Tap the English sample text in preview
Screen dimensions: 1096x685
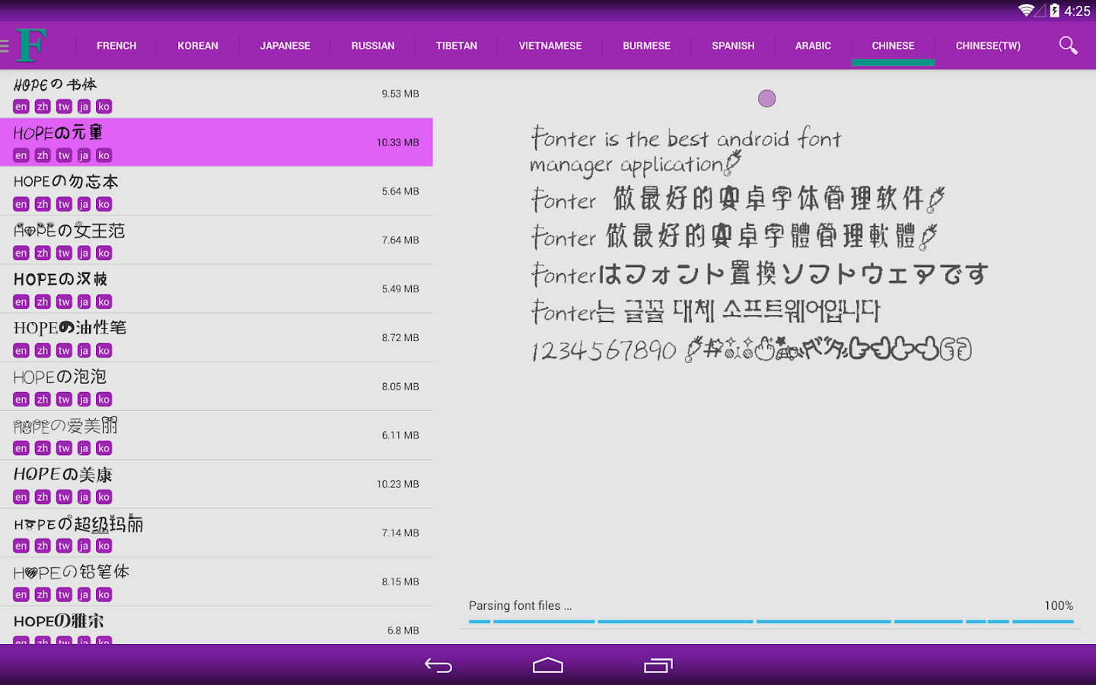point(686,151)
